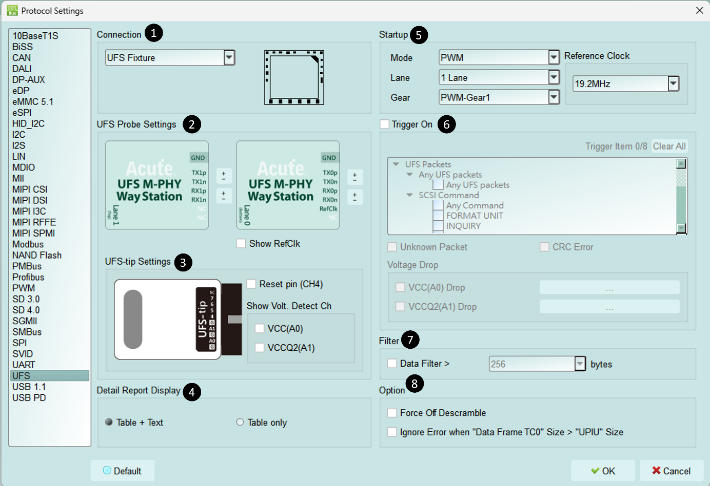Toggle Lane 1 RX polarity plus/minus button

(x=224, y=195)
